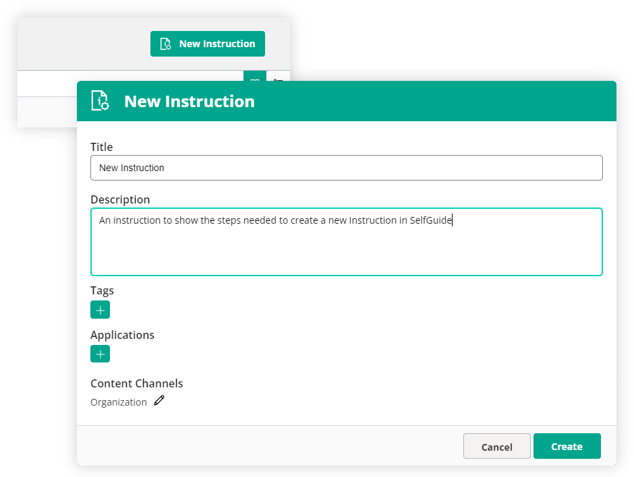The height and width of the screenshot is (477, 634).
Task: Select the grid view icon on the toolbar
Action: tap(254, 82)
